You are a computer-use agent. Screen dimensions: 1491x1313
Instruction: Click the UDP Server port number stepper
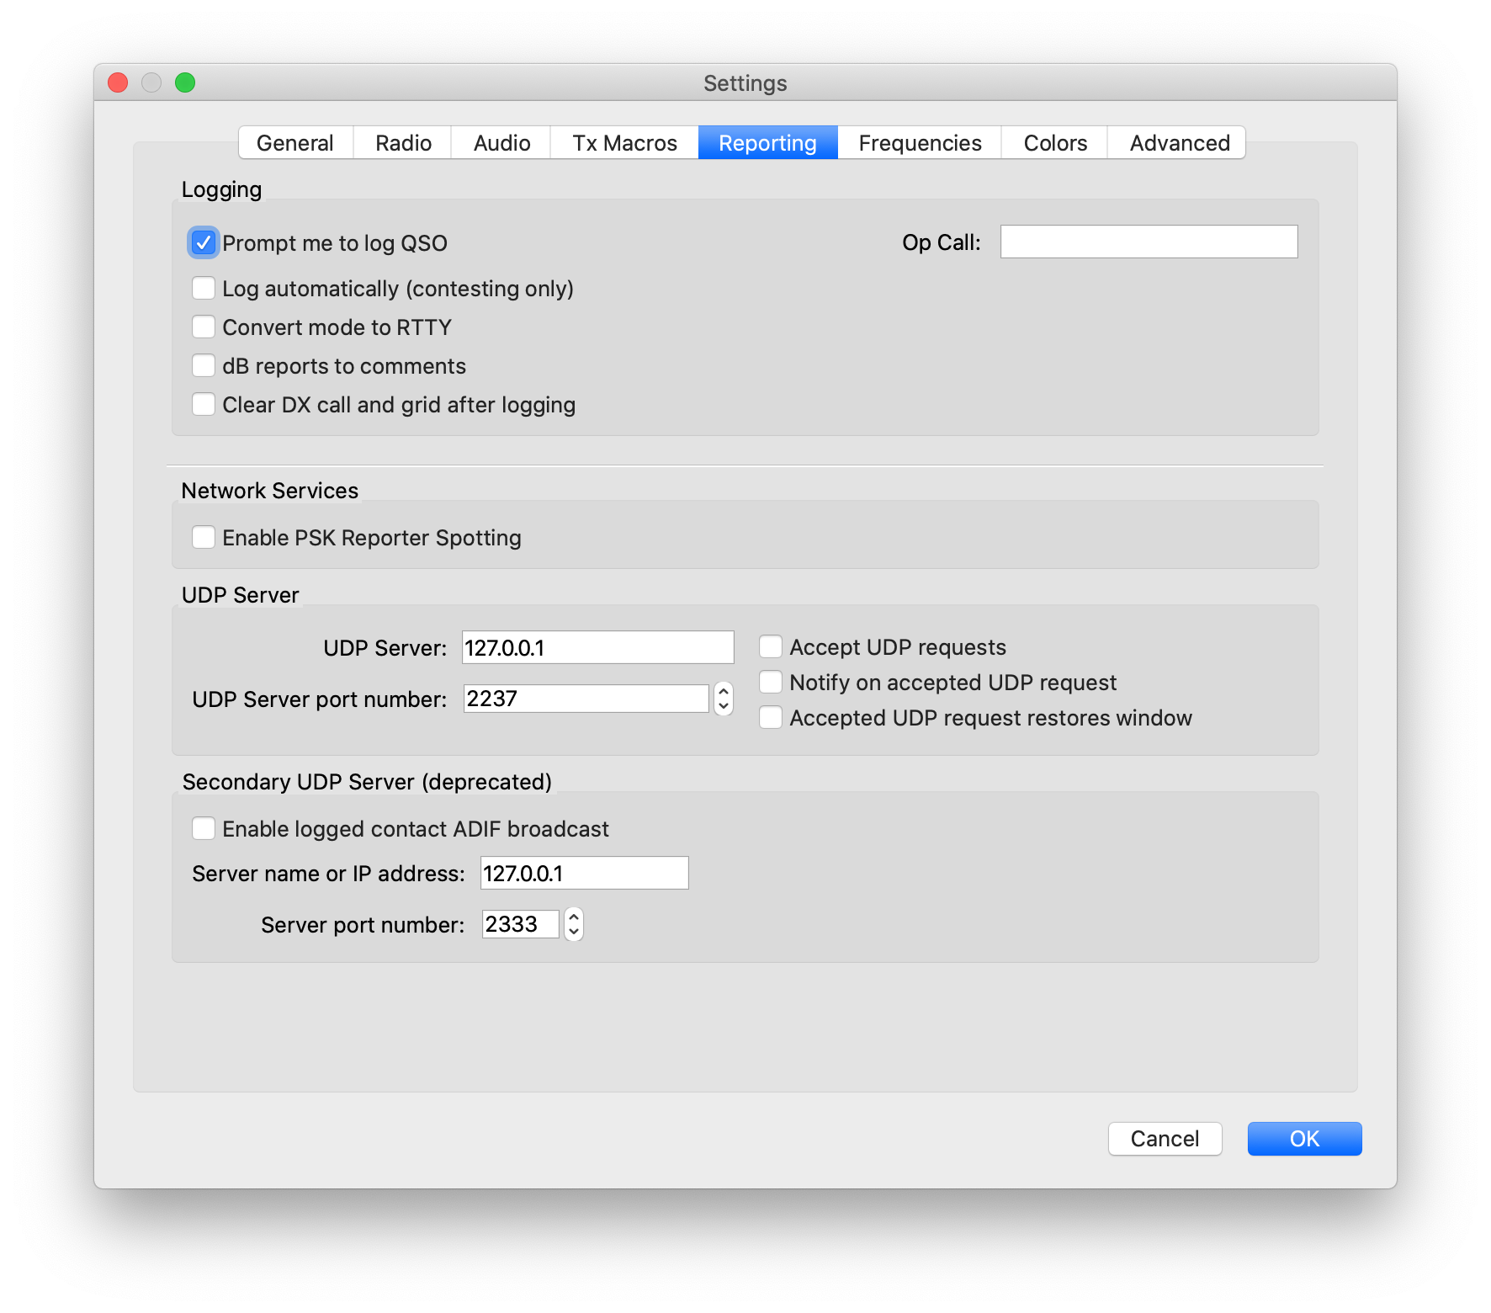tap(724, 699)
